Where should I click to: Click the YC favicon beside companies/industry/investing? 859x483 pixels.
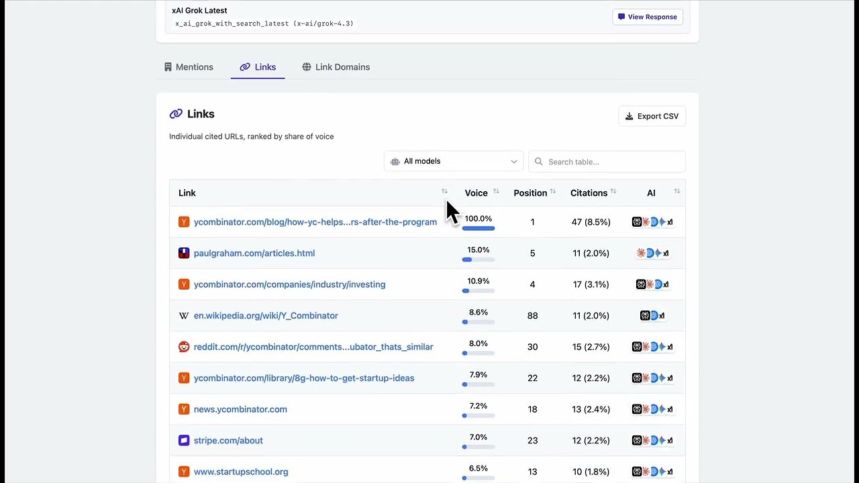point(184,284)
